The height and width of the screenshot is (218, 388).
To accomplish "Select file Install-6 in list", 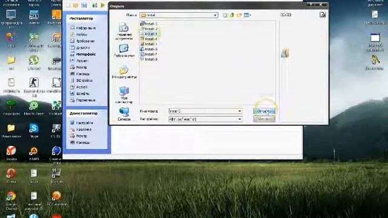I will 149,49.
